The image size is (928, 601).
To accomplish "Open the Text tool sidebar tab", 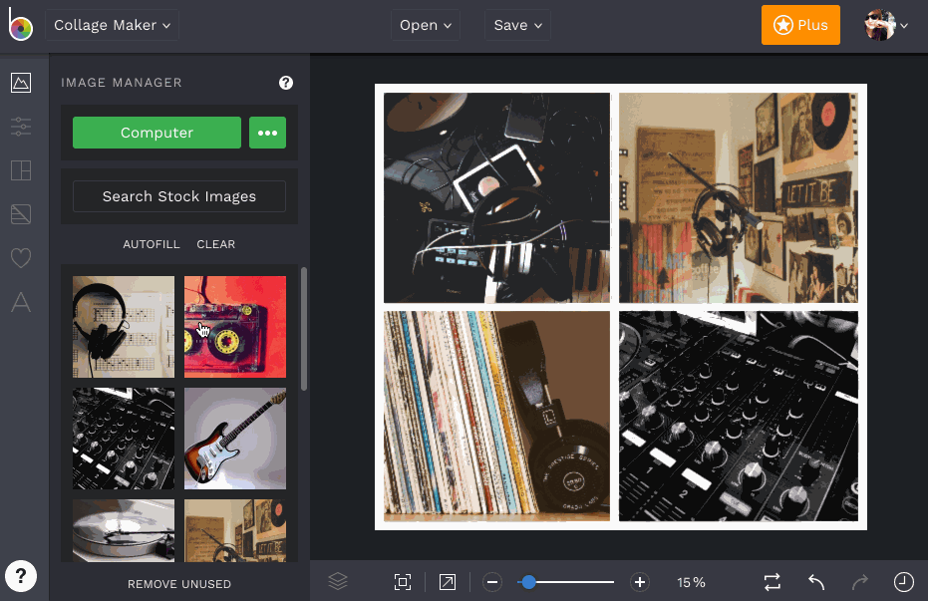I will 21,302.
